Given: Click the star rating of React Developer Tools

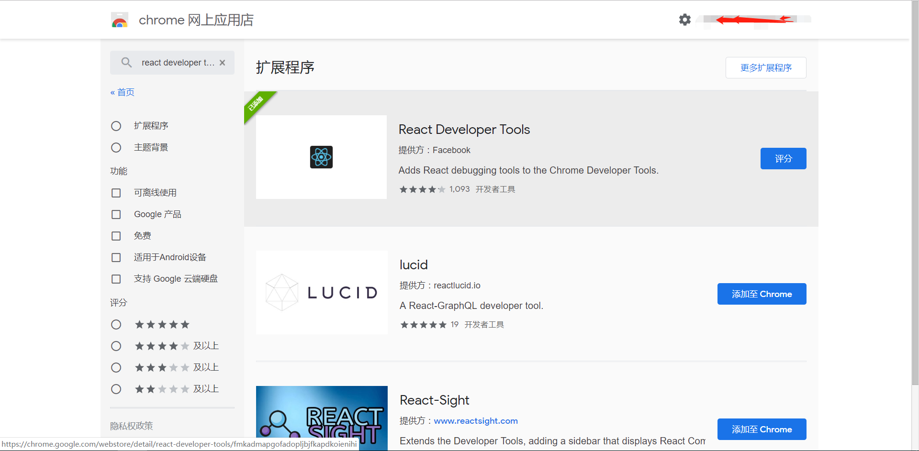Looking at the screenshot, I should click(423, 189).
